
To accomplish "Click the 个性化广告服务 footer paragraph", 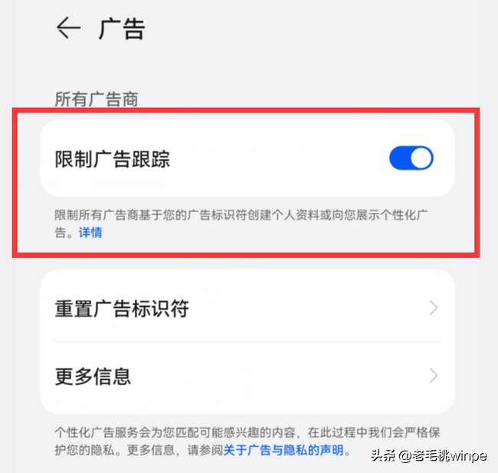I will coord(247,441).
